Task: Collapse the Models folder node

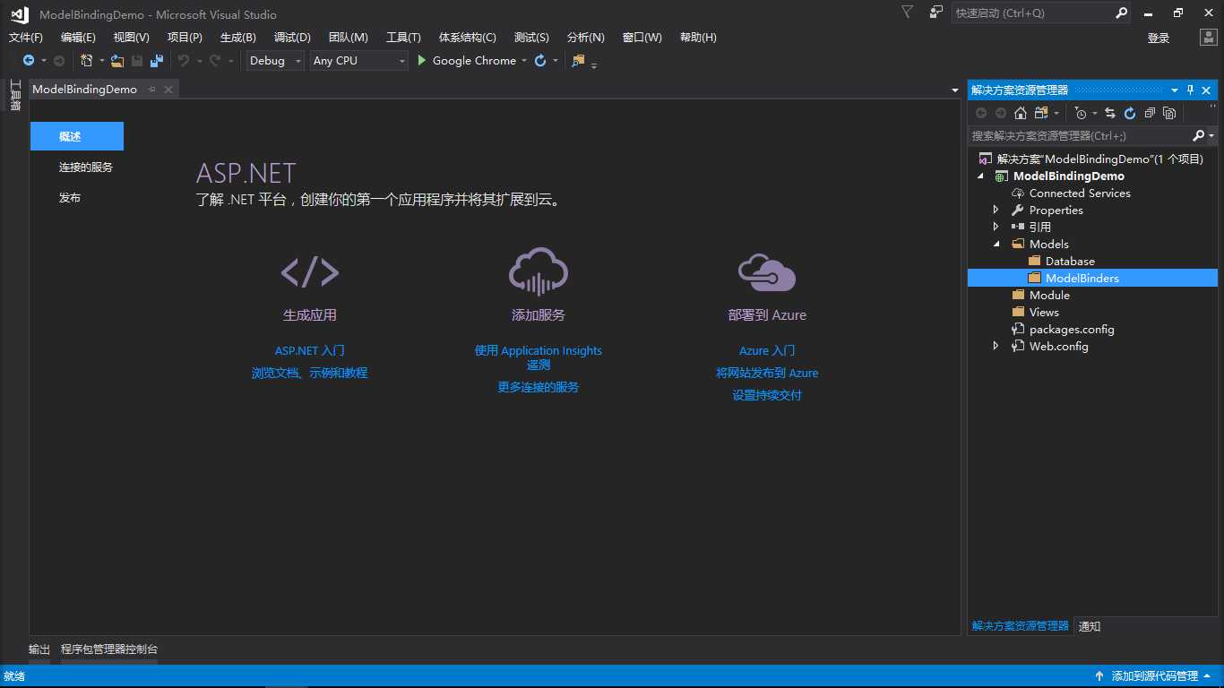Action: (x=996, y=245)
